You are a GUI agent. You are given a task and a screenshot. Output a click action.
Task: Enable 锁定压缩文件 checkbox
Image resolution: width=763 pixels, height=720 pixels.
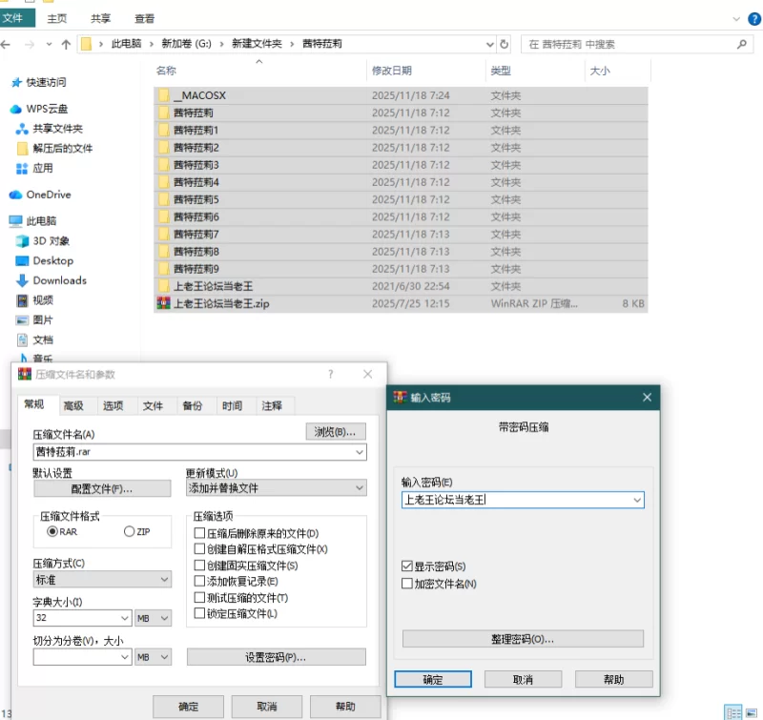[x=199, y=613]
